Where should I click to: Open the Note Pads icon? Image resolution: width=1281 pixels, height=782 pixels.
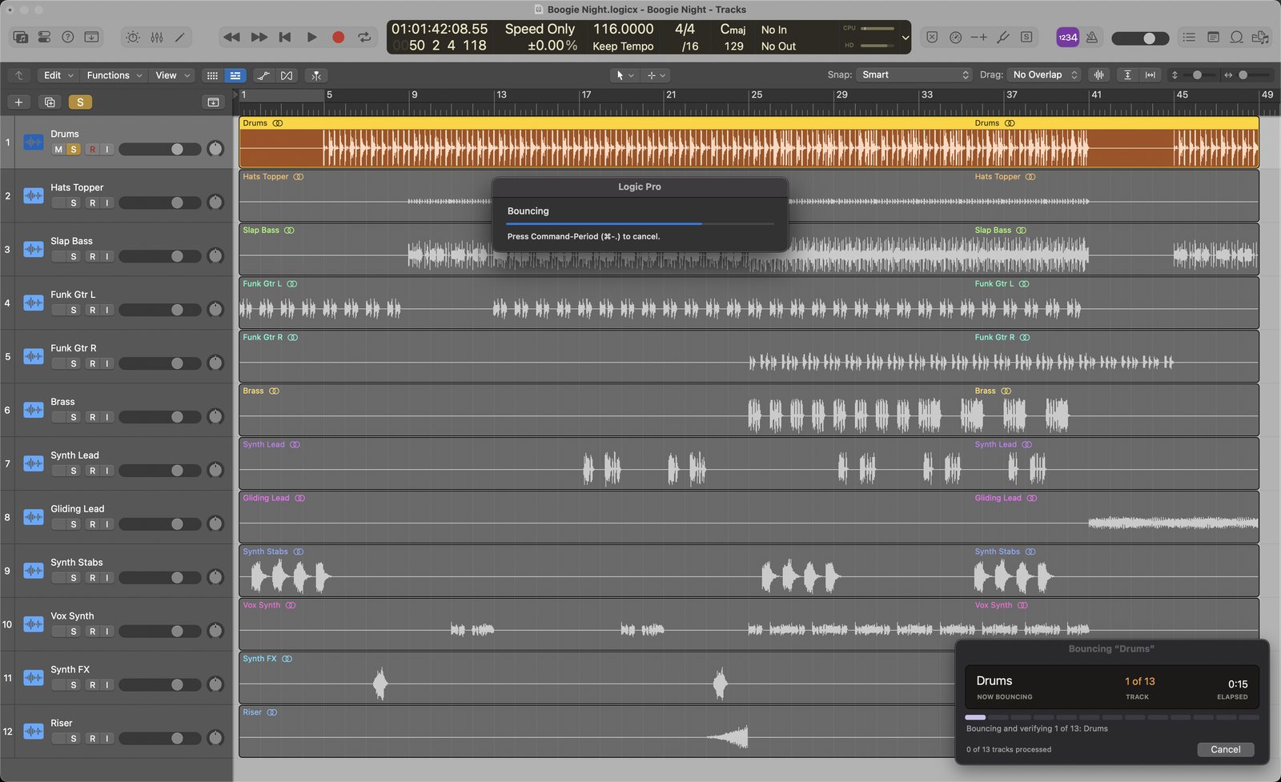coord(1213,37)
